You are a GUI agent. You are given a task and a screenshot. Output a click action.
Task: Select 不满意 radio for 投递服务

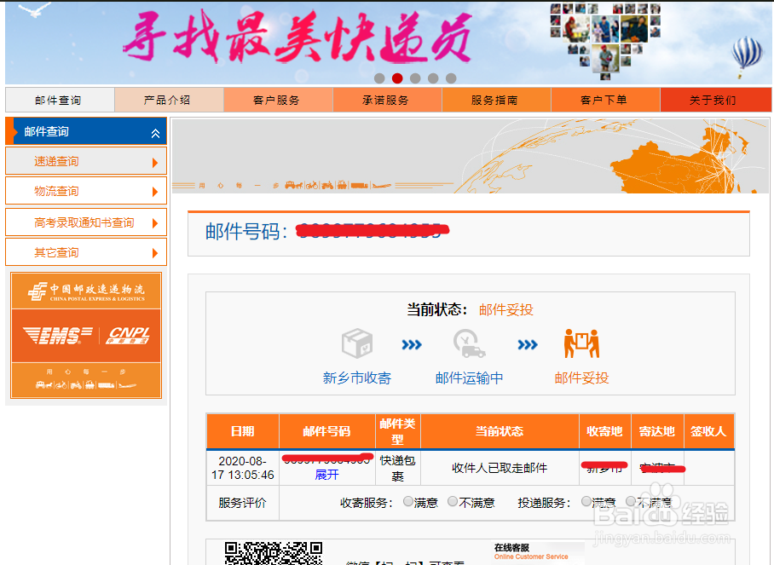[629, 501]
